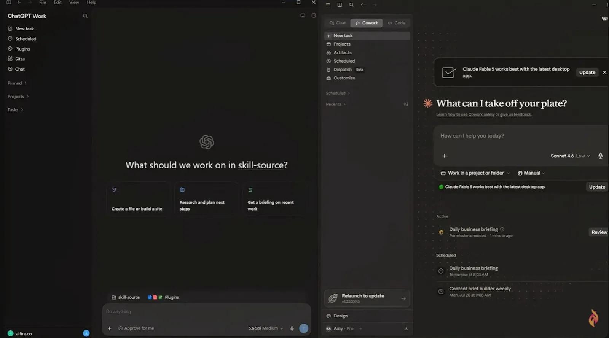Image resolution: width=609 pixels, height=338 pixels.
Task: Click Update beside the green status message
Action: pos(597,187)
